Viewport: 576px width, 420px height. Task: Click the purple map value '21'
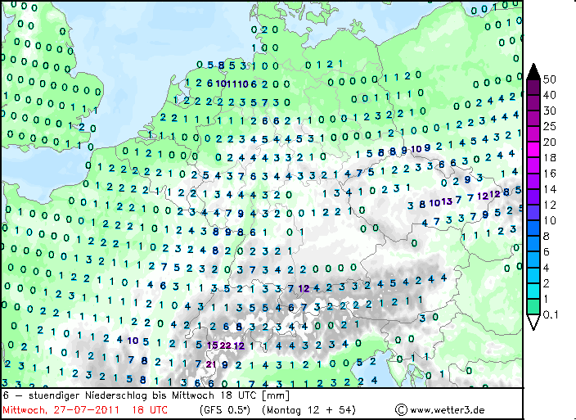pyautogui.click(x=210, y=364)
